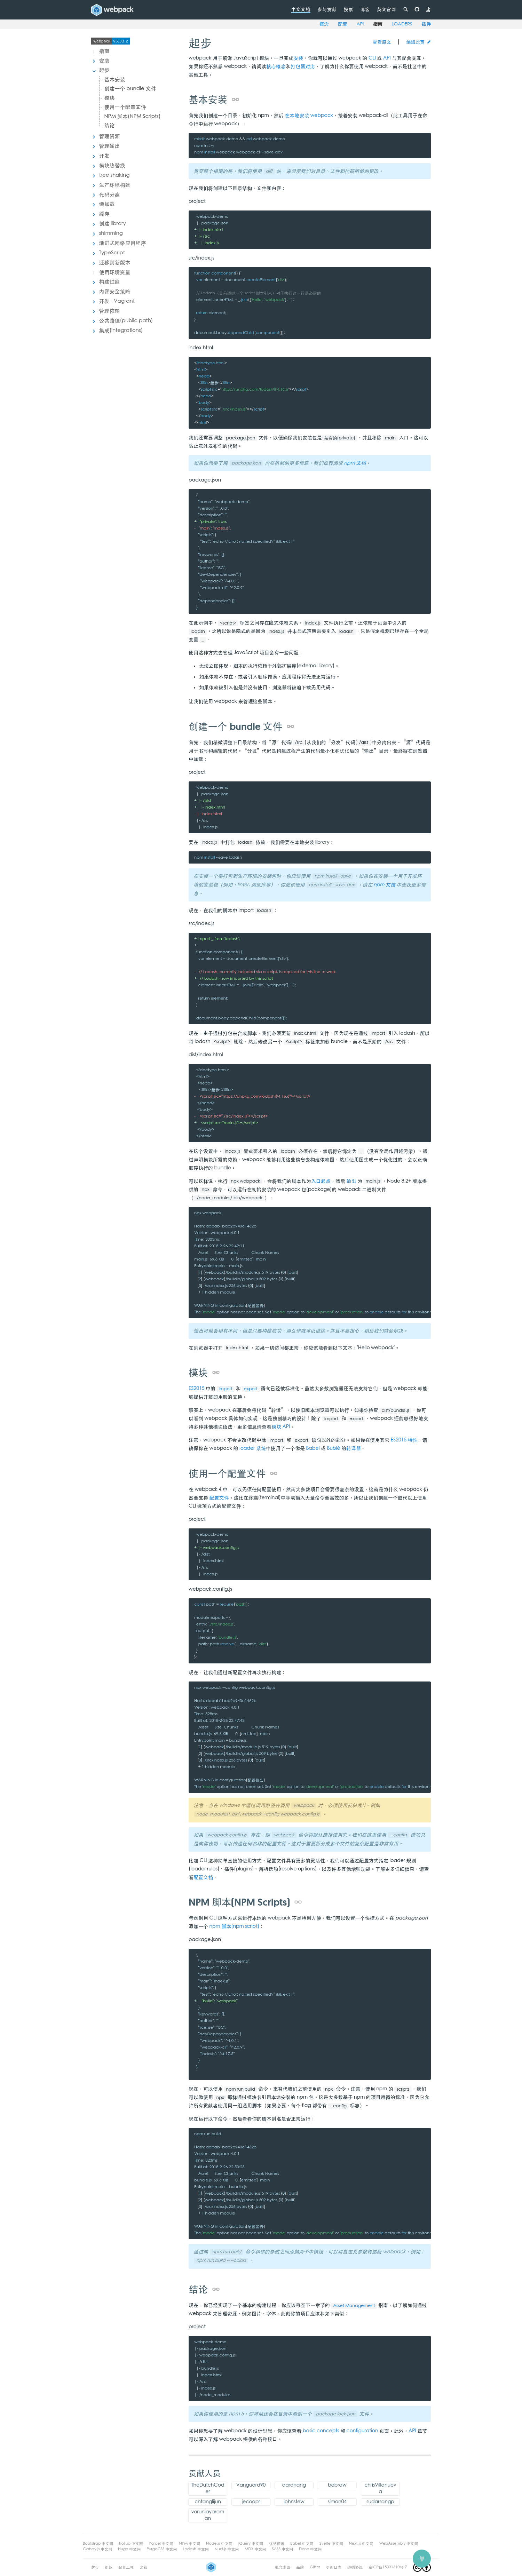522x2576 pixels.
Task: Go to 创建一个 bundle 文件 in sidebar
Action: tap(130, 89)
